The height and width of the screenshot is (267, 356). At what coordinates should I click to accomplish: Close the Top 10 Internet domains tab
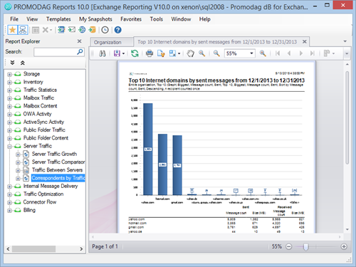click(x=305, y=42)
